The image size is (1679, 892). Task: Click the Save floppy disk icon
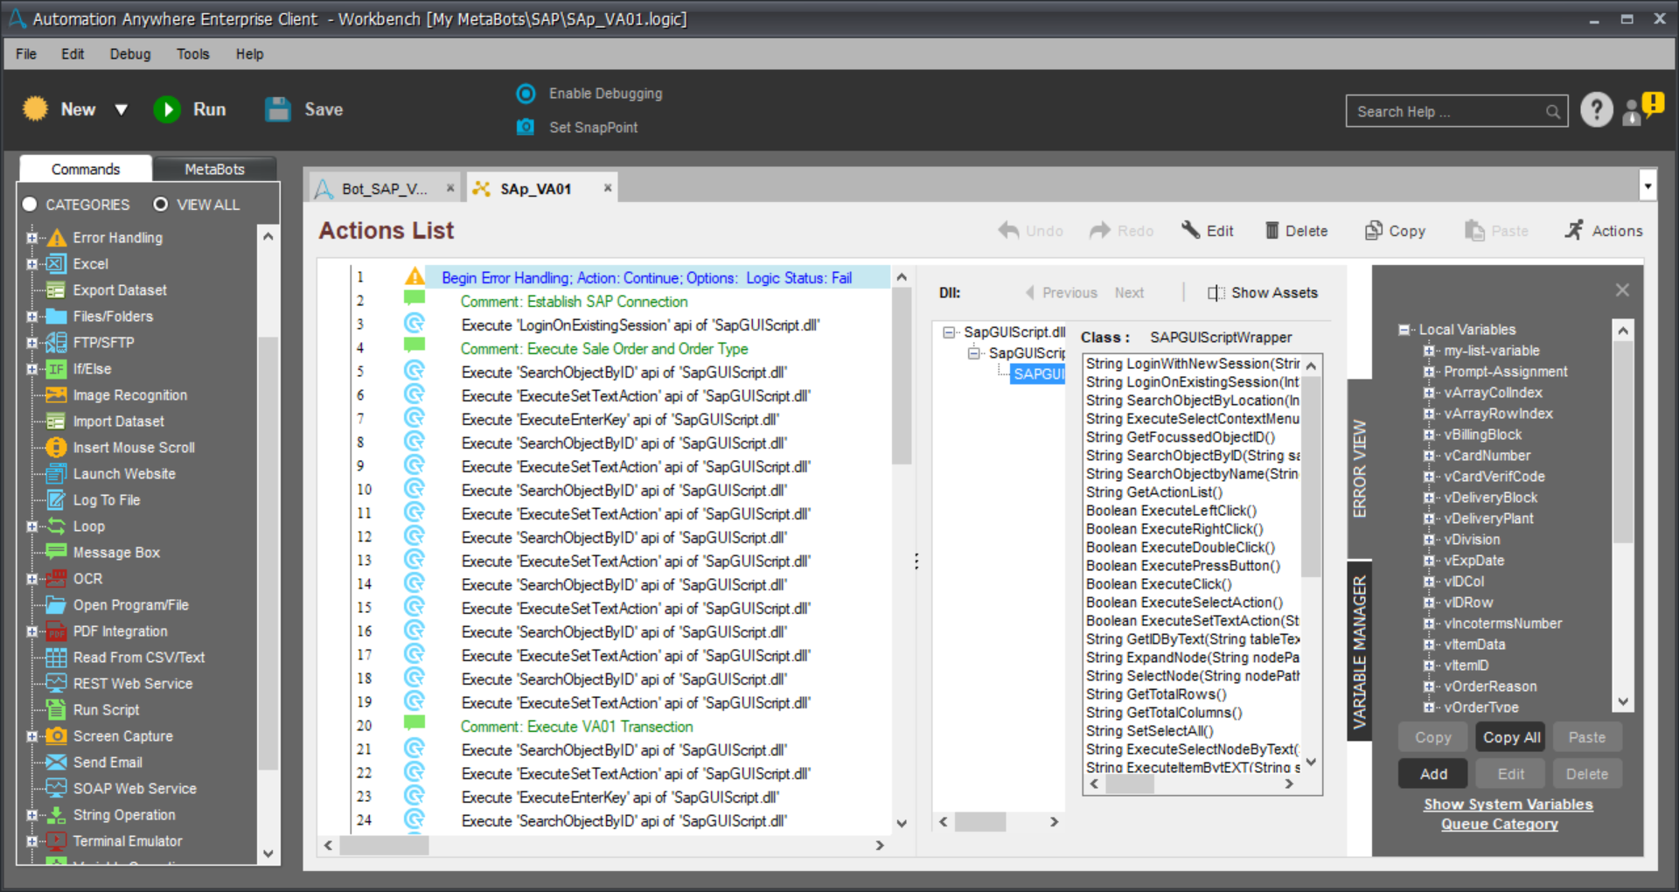pos(278,109)
